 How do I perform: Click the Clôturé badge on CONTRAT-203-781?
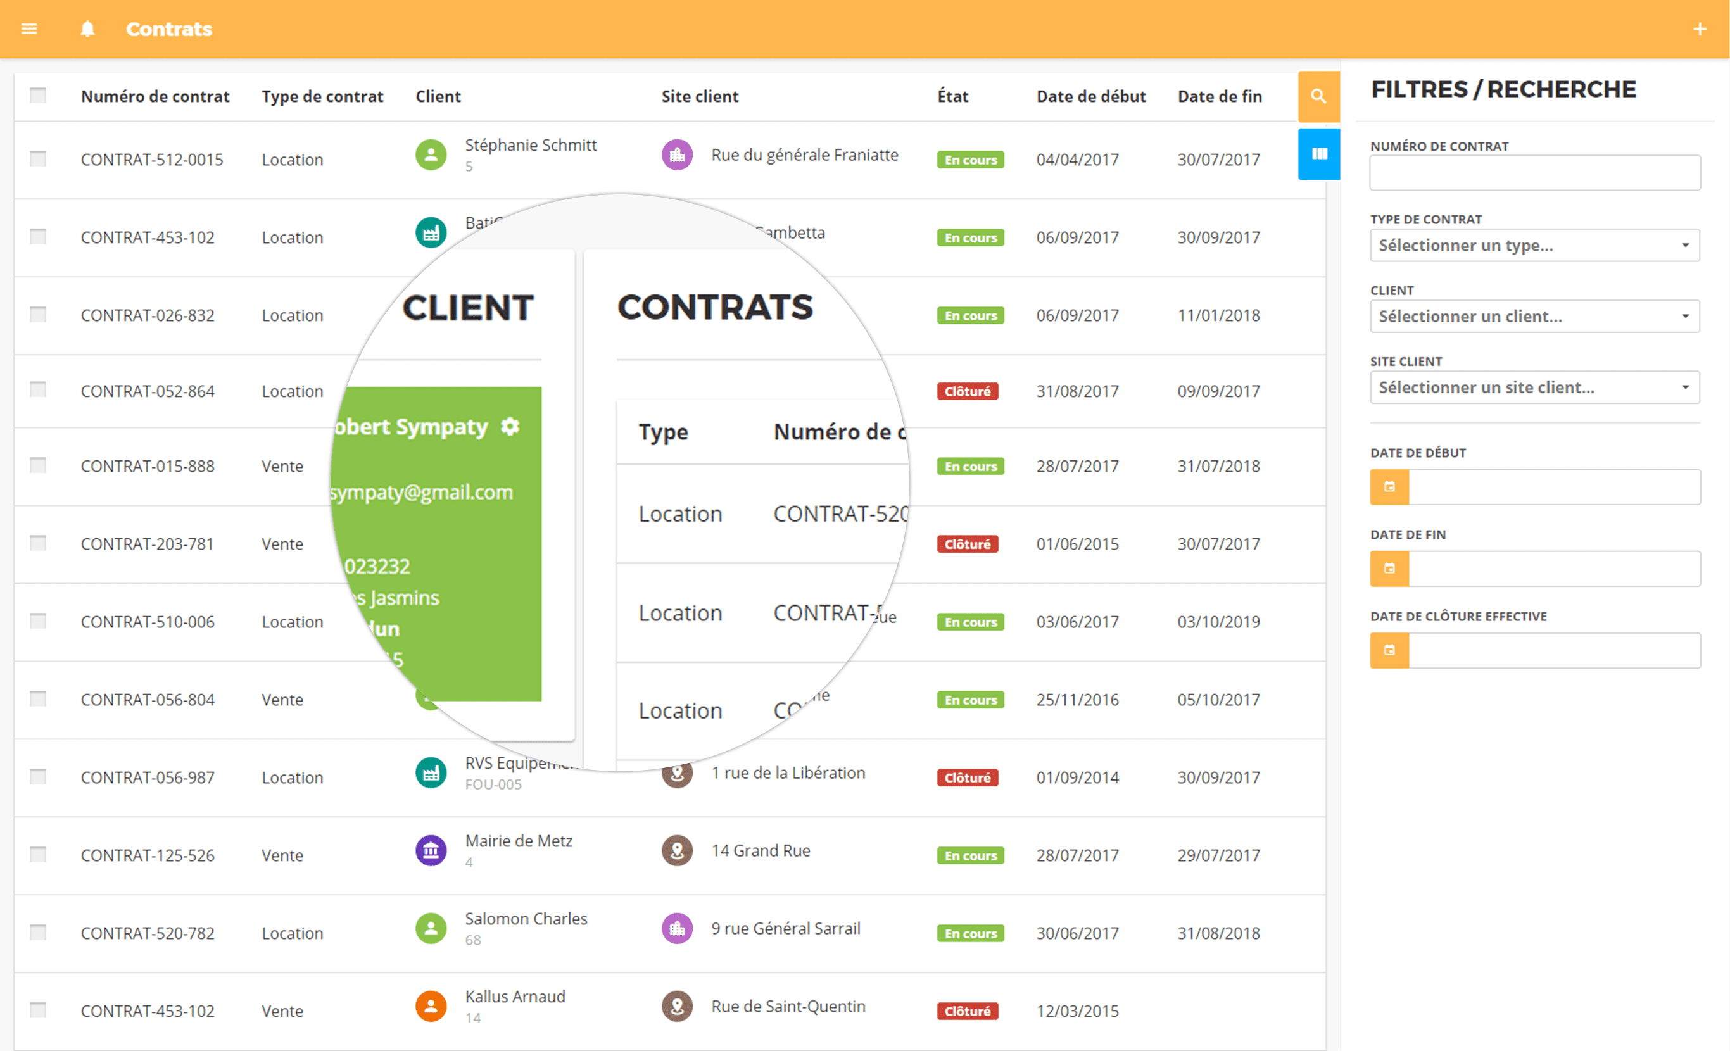[967, 544]
